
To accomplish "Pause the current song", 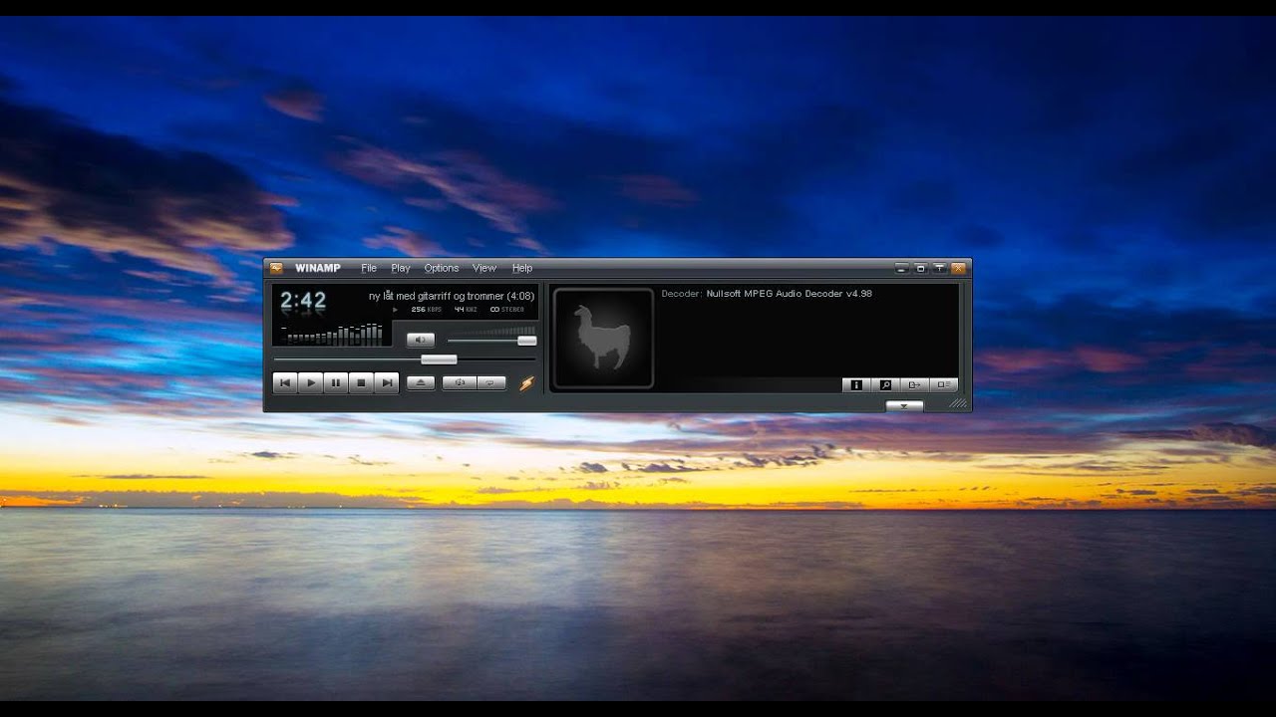I will tap(336, 382).
